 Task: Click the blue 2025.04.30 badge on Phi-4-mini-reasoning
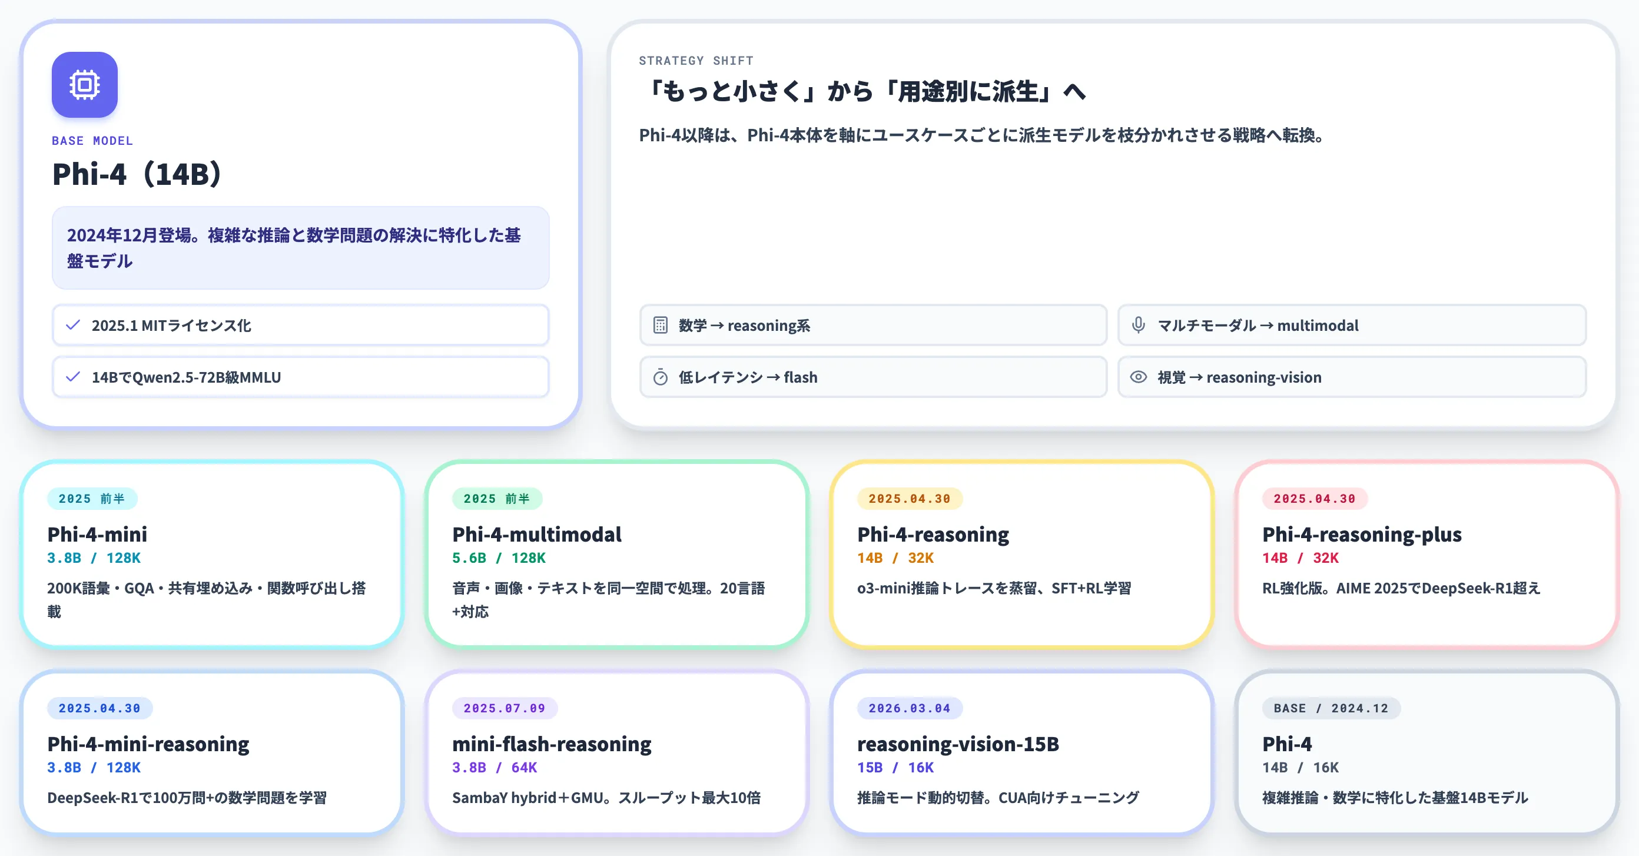[x=99, y=708]
